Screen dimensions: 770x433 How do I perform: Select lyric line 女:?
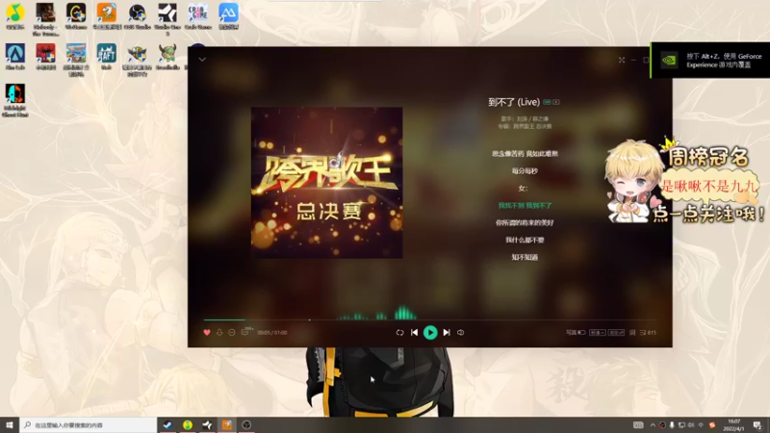coord(523,188)
